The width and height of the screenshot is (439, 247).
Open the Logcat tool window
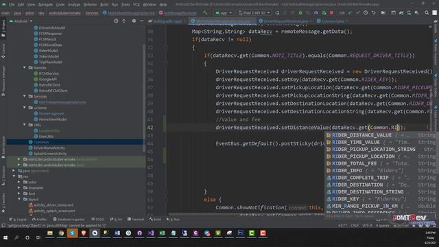[x=17, y=220]
